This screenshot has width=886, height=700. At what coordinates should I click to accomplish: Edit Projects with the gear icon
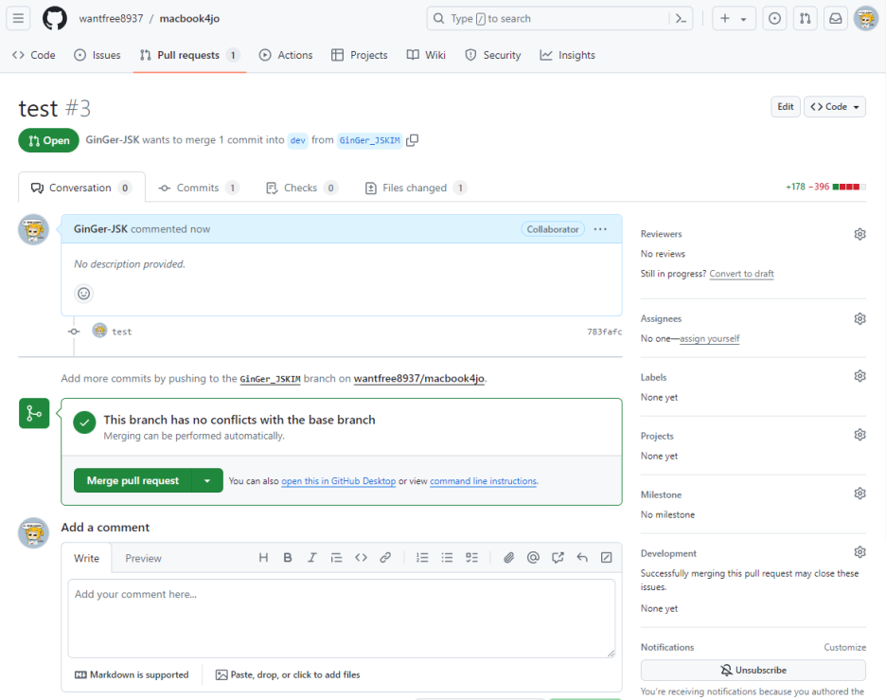pos(859,435)
